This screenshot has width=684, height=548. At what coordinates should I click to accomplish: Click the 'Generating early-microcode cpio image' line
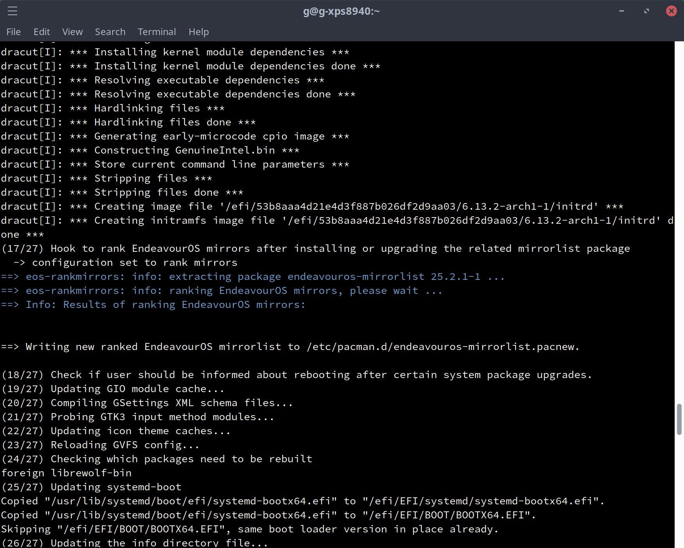(x=175, y=136)
